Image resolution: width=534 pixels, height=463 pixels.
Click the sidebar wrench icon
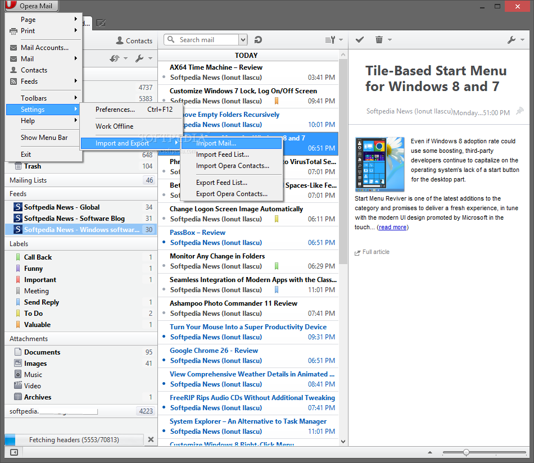139,58
